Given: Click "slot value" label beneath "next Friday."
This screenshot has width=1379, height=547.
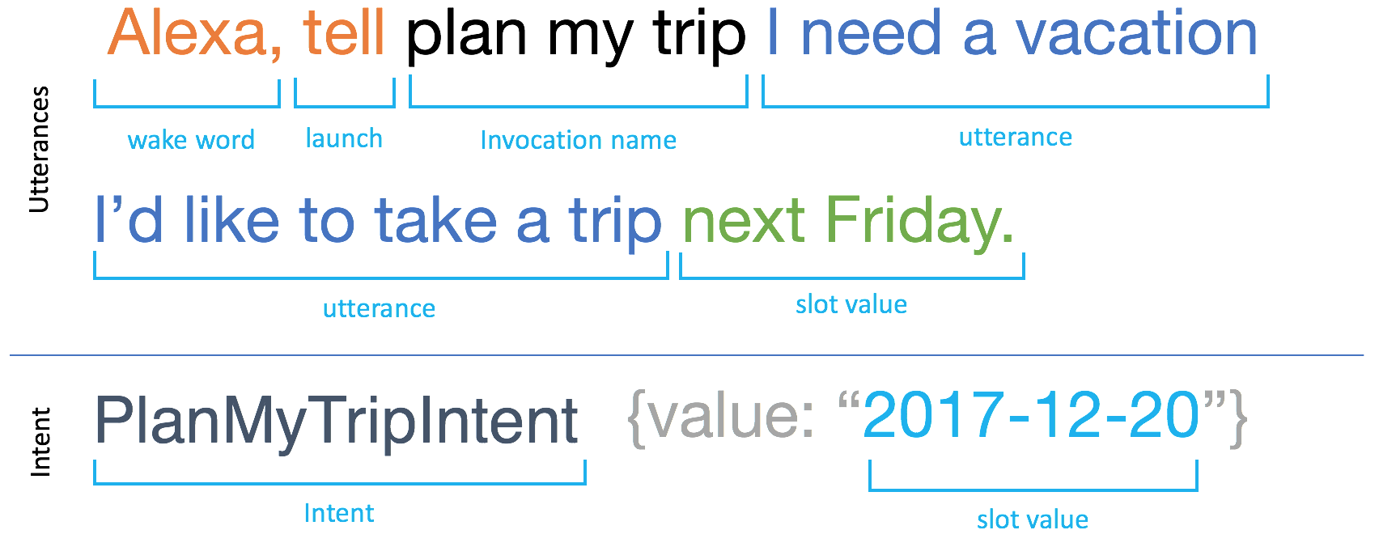Looking at the screenshot, I should click(851, 304).
